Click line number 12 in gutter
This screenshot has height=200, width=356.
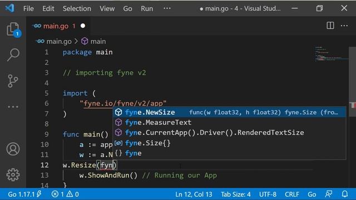44,165
